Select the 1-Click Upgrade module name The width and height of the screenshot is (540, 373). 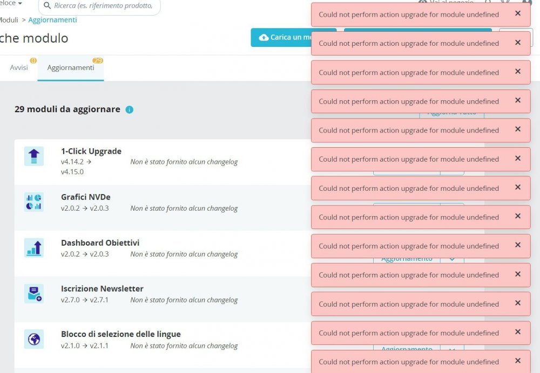coord(91,151)
